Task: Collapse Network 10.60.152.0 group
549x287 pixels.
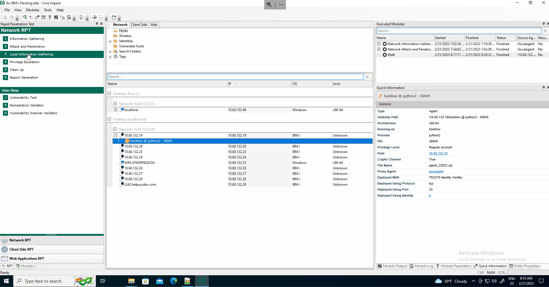Action: click(x=115, y=104)
